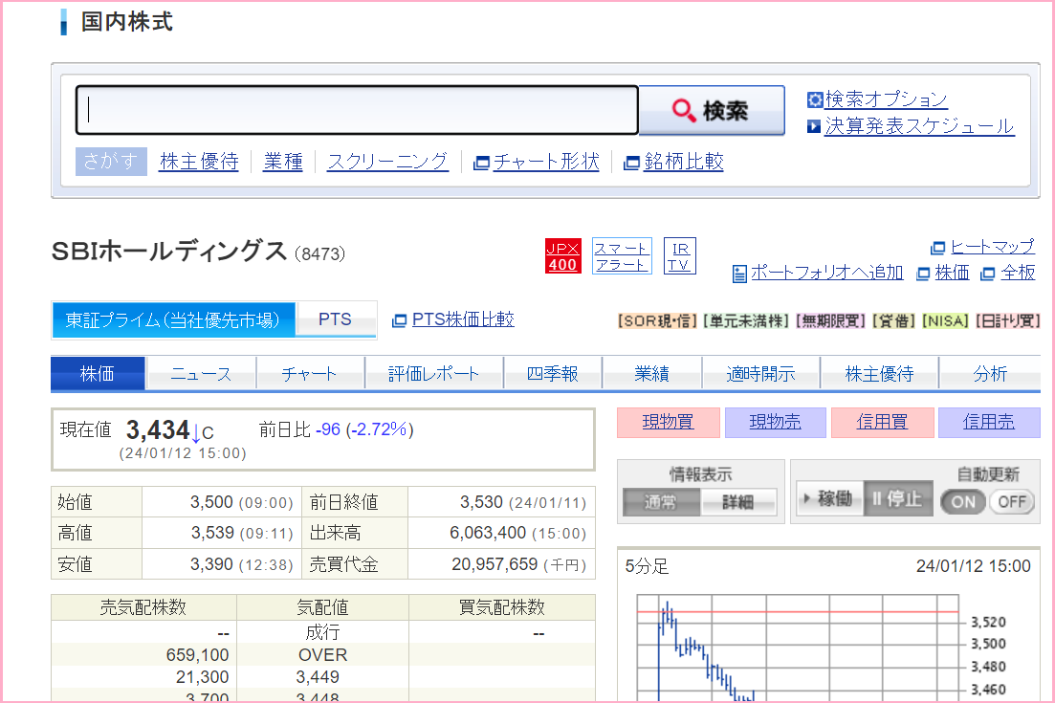The height and width of the screenshot is (703, 1055).
Task: Click ポートフォリオへ追加 link
Action: click(827, 273)
